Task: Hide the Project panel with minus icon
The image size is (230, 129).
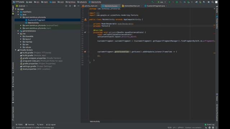Action: 78,6
